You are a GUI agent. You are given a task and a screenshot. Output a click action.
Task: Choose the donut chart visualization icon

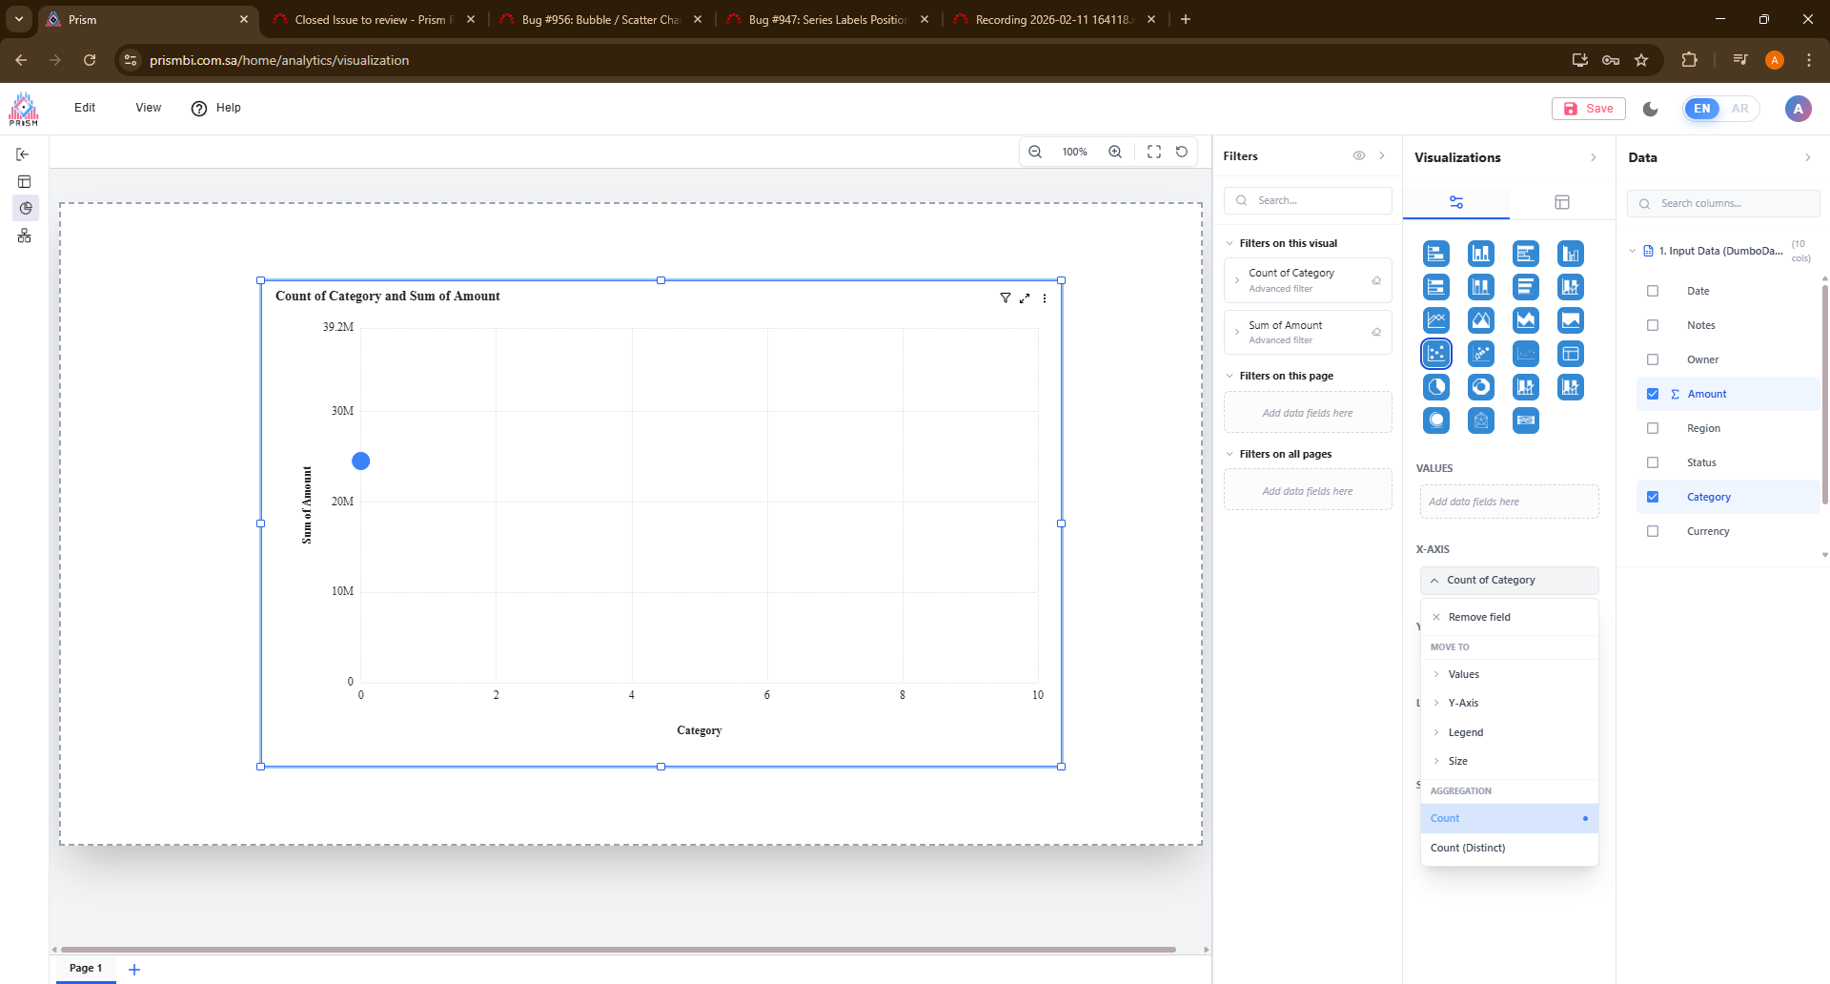pyautogui.click(x=1481, y=387)
